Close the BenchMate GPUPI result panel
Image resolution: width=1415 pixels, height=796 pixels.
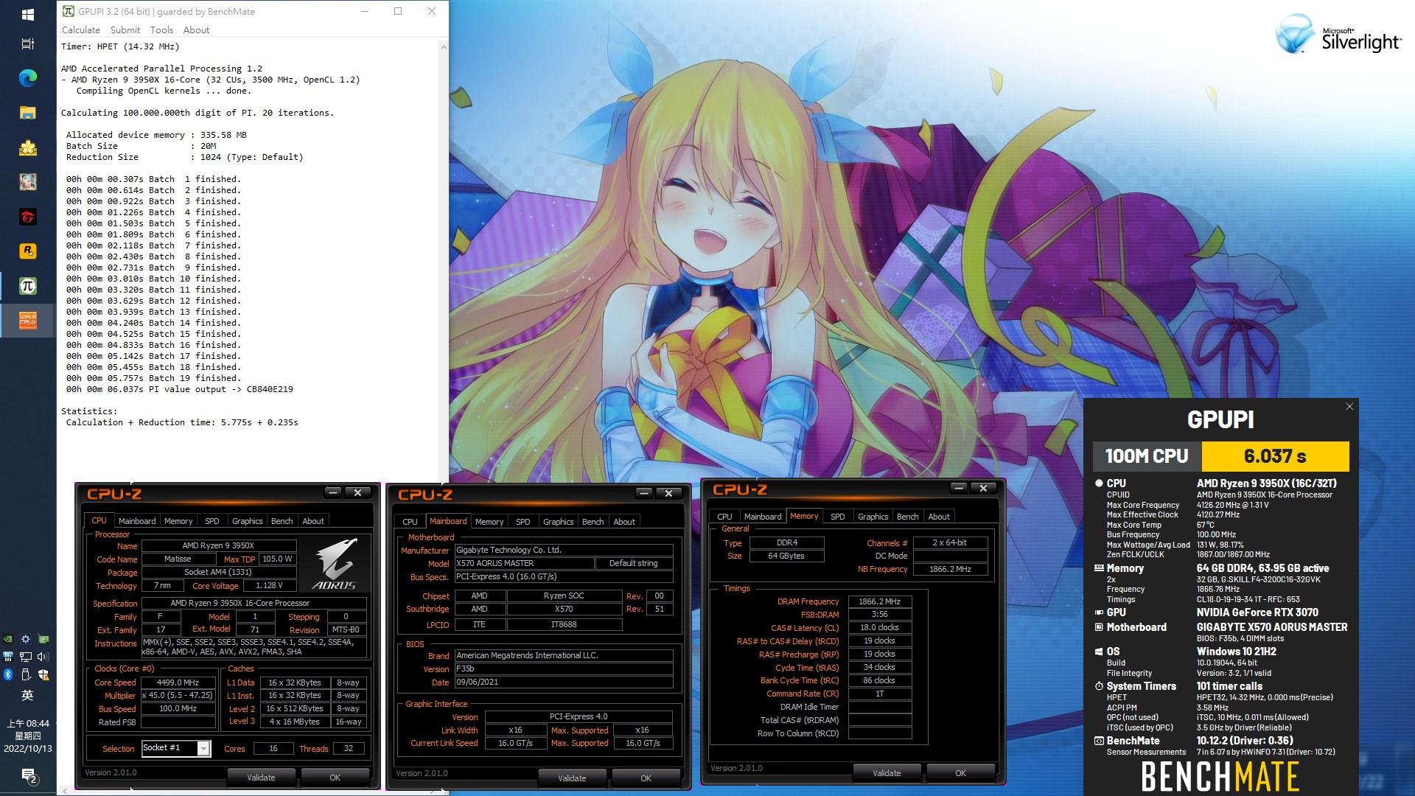pos(1349,407)
